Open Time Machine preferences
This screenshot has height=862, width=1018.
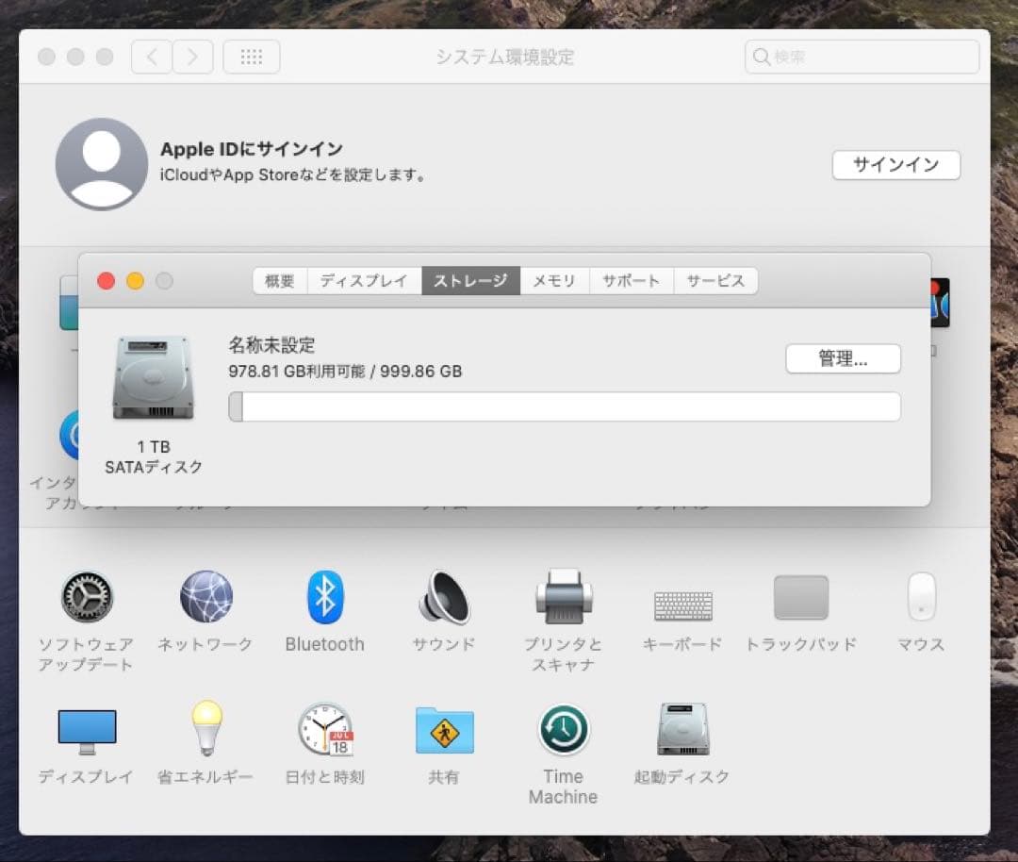[562, 731]
